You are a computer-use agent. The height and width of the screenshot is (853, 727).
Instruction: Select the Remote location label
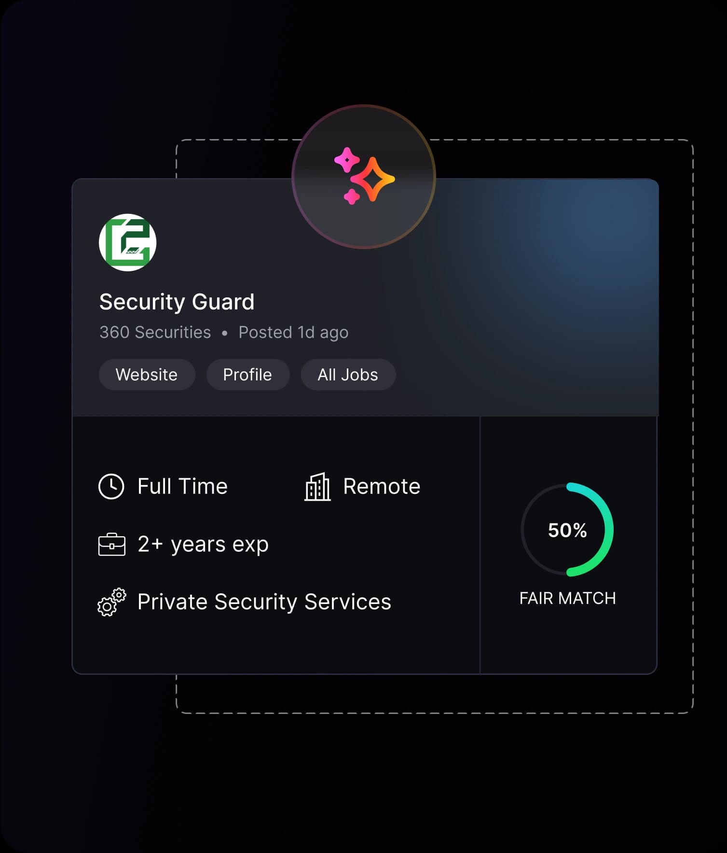pos(382,486)
